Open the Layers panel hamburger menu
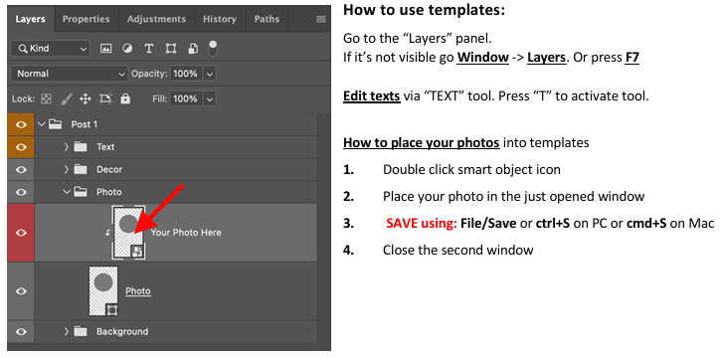This screenshot has height=358, width=721. (321, 19)
